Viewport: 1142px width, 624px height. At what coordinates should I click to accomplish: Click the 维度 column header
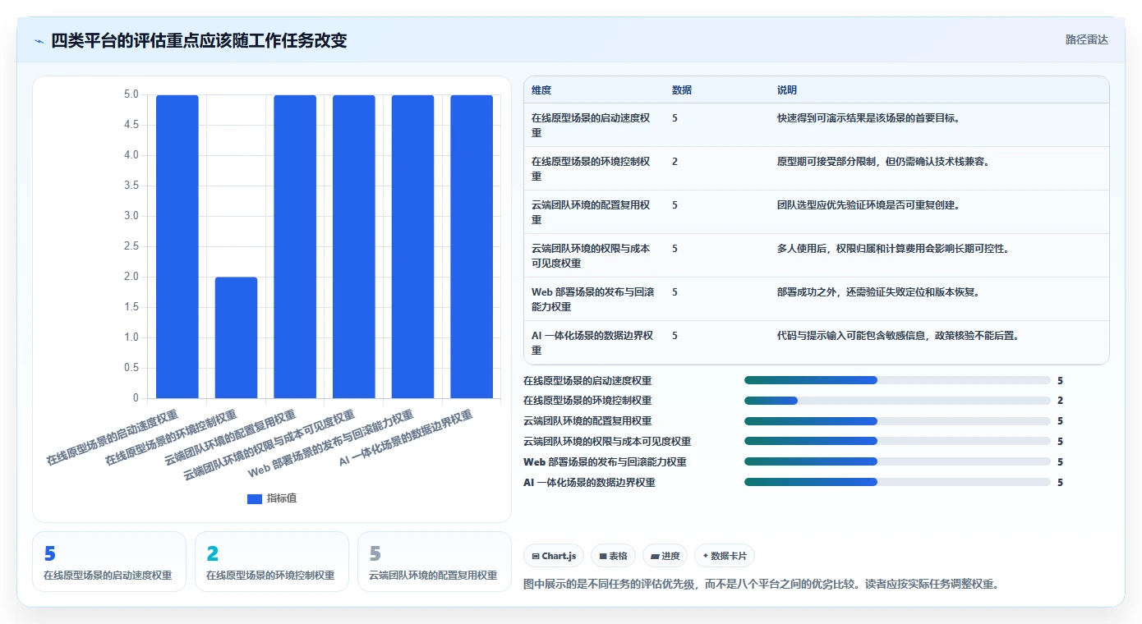click(541, 90)
